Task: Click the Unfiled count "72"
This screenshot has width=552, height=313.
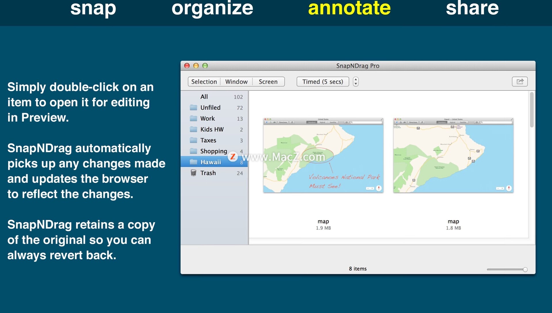Action: (240, 108)
